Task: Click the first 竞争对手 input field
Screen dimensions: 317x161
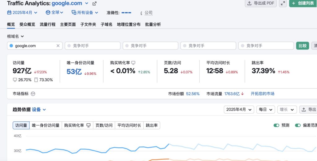Action: (x=93, y=46)
